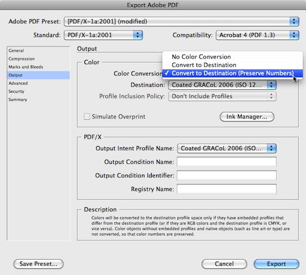Focus the Registry Name field
This screenshot has height=275, width=306.
click(226, 189)
